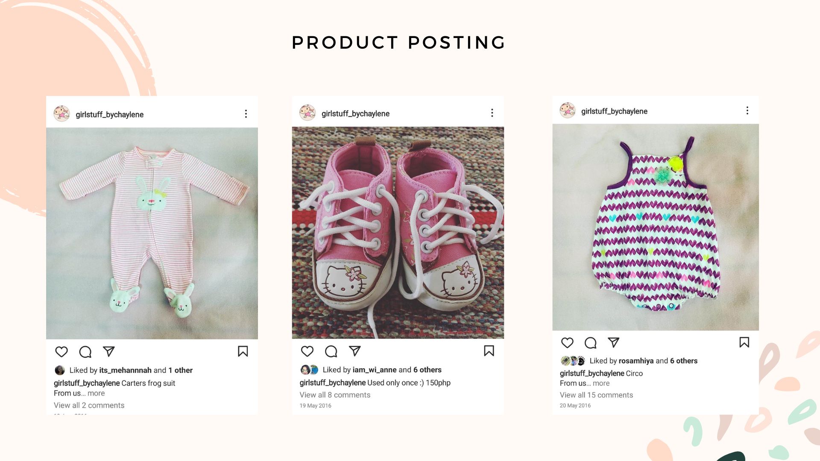View all 8 comments
Screen dimensions: 820x461
click(335, 395)
